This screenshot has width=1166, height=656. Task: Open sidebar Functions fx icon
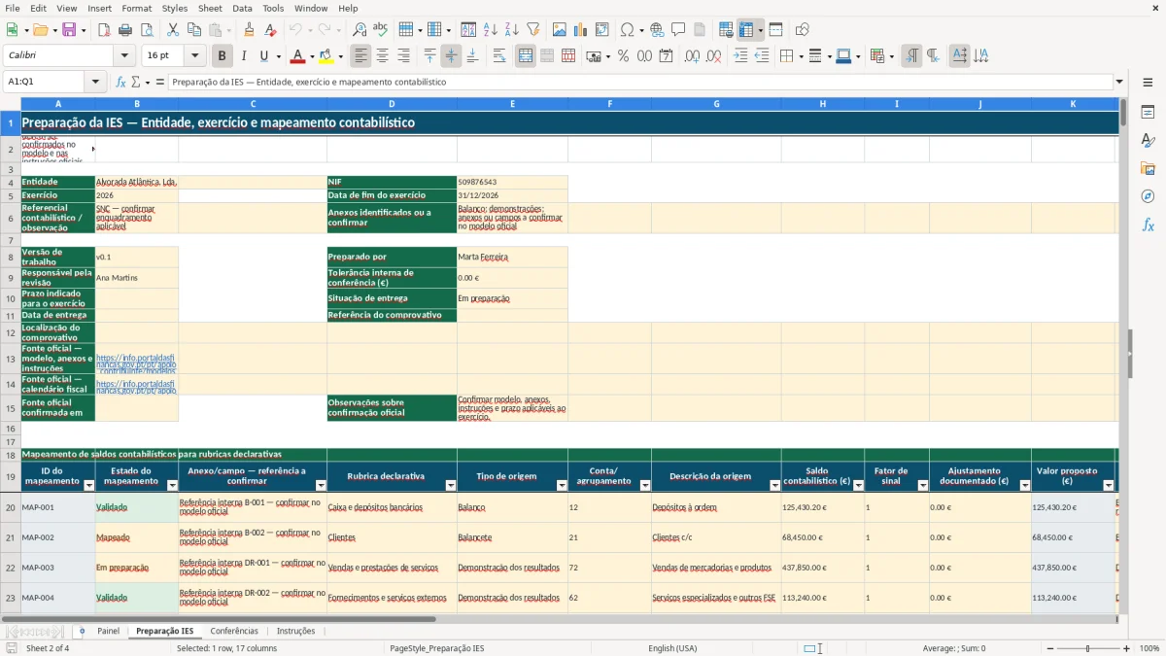point(1148,224)
